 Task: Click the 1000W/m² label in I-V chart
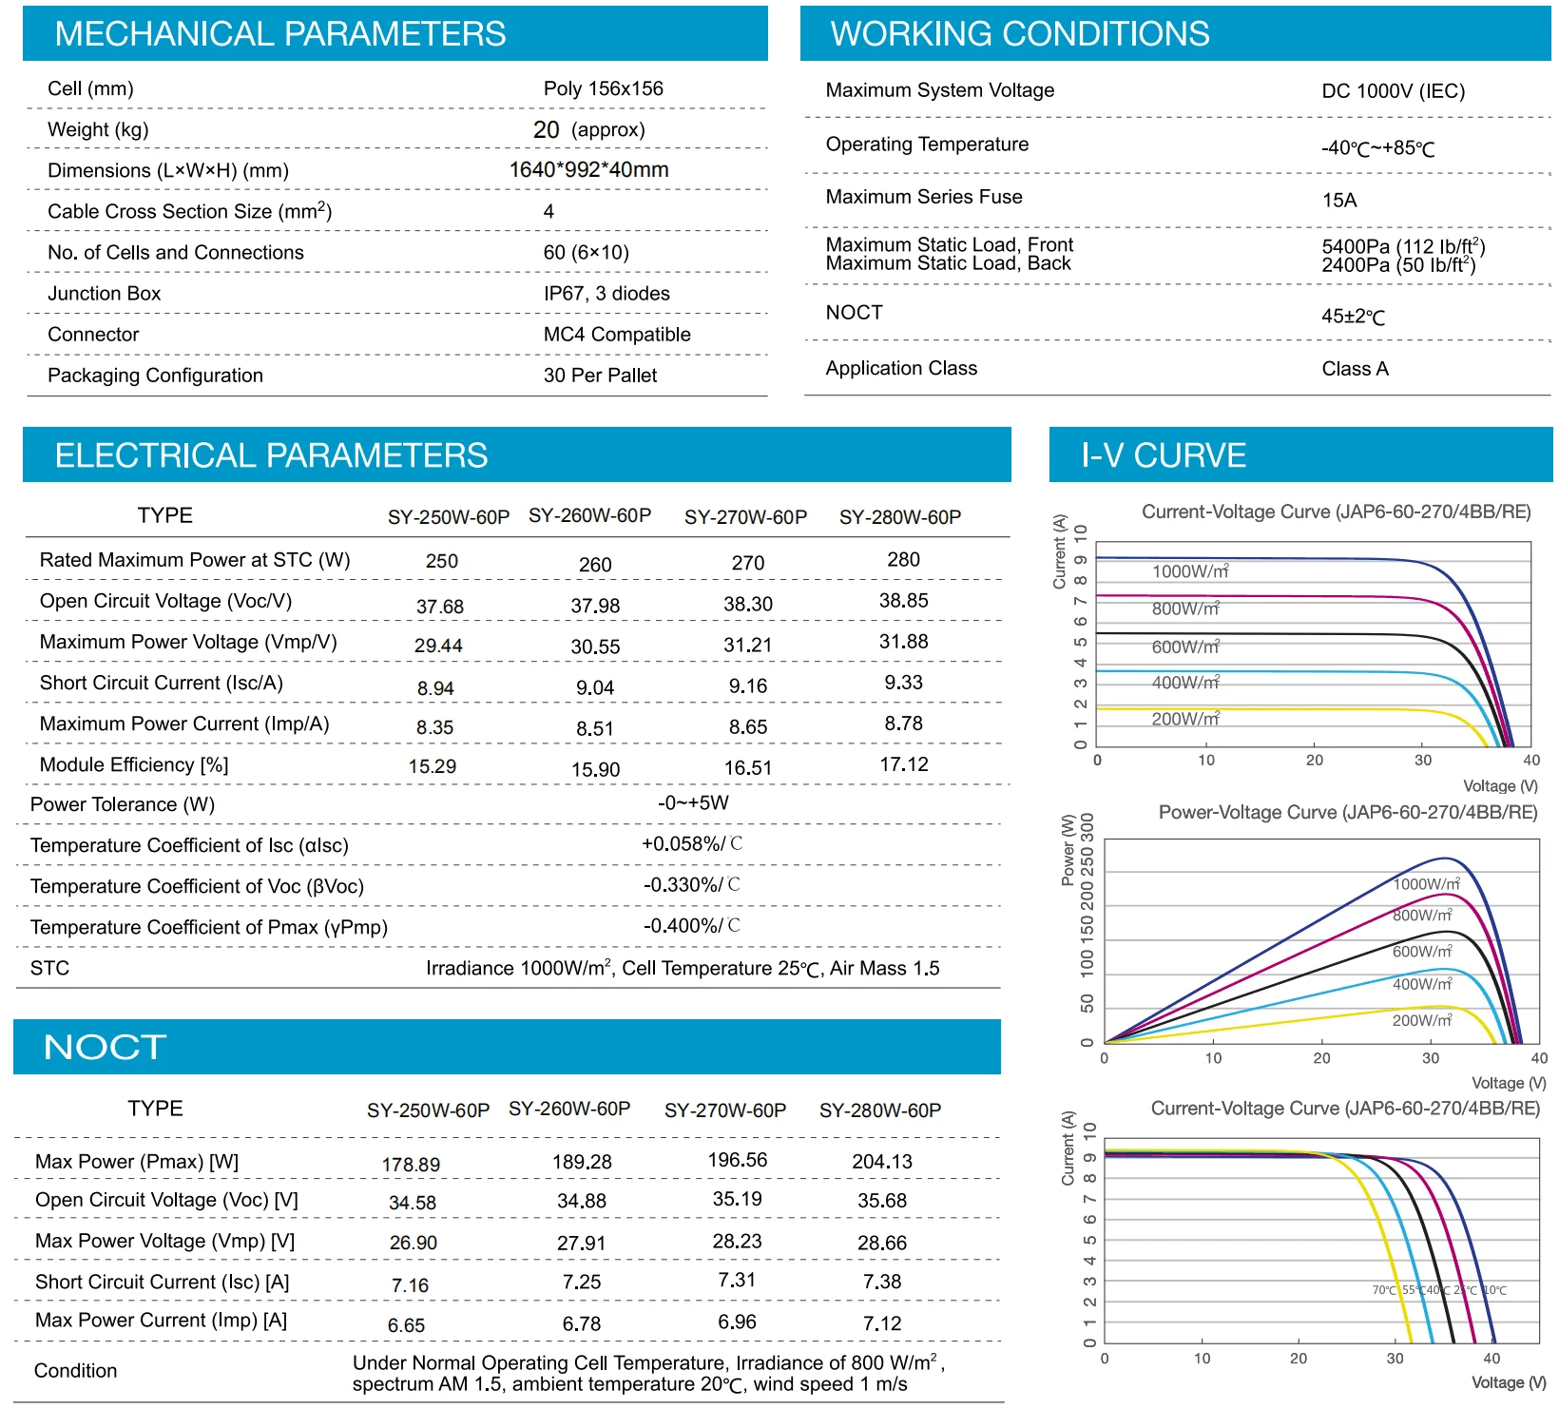(1190, 571)
